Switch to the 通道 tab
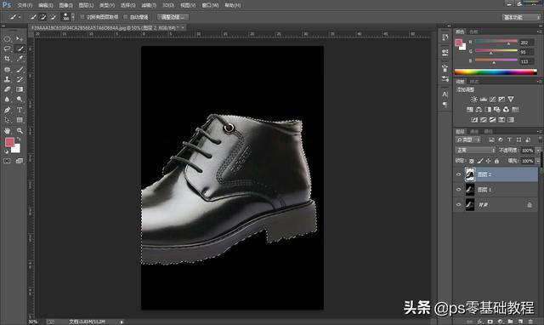This screenshot has height=325, width=544. pos(474,131)
